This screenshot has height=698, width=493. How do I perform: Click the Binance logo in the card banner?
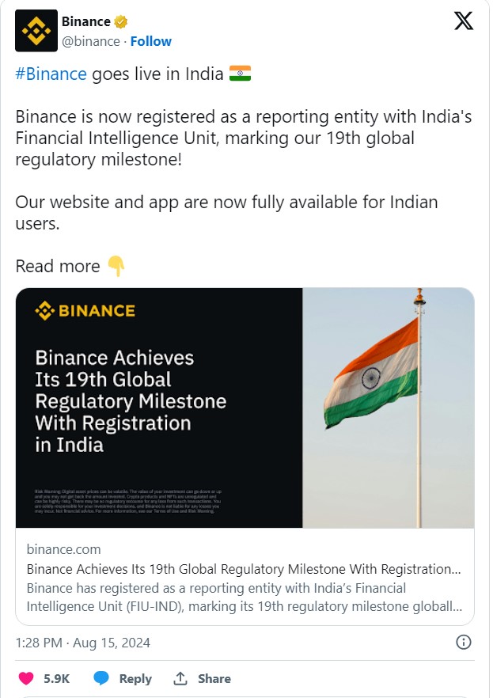pos(85,311)
